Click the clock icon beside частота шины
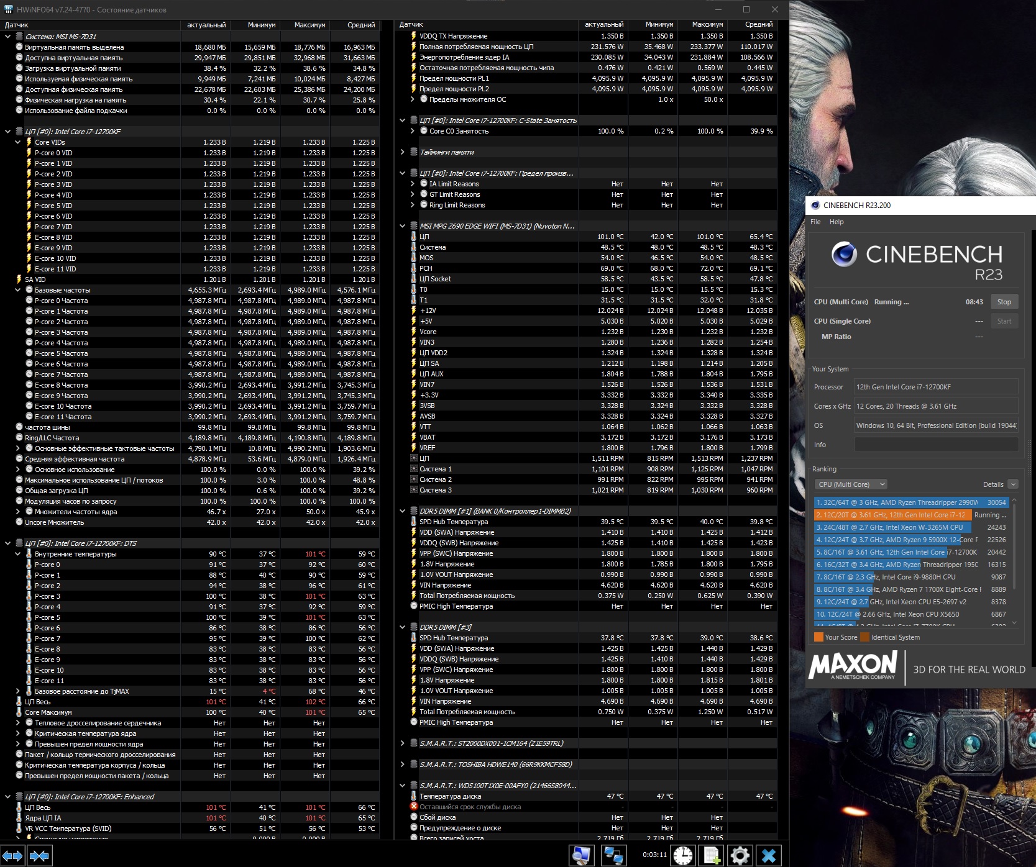 coord(19,427)
